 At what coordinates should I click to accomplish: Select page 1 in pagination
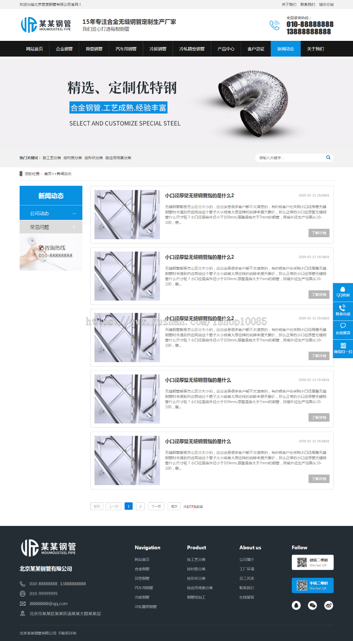pyautogui.click(x=128, y=506)
